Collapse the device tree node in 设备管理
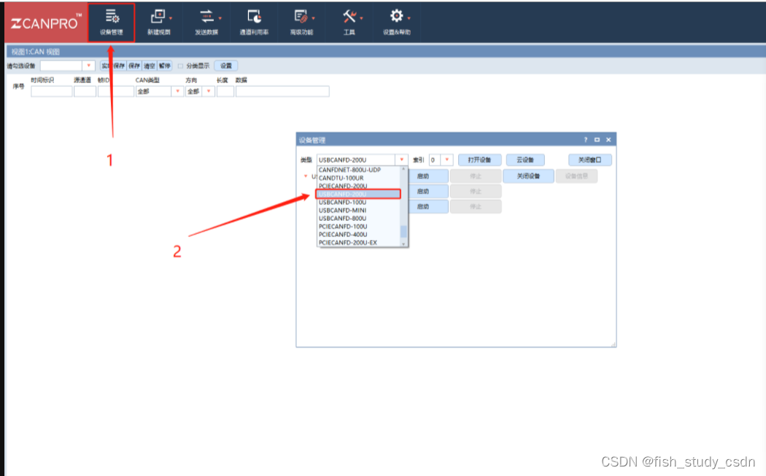The width and height of the screenshot is (766, 476). [x=306, y=176]
